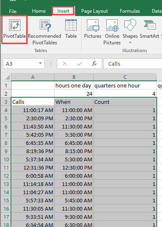Screen dimensions: 162x227
Task: Click cell '11:14:18 AM'
Action: (x=33, y=184)
